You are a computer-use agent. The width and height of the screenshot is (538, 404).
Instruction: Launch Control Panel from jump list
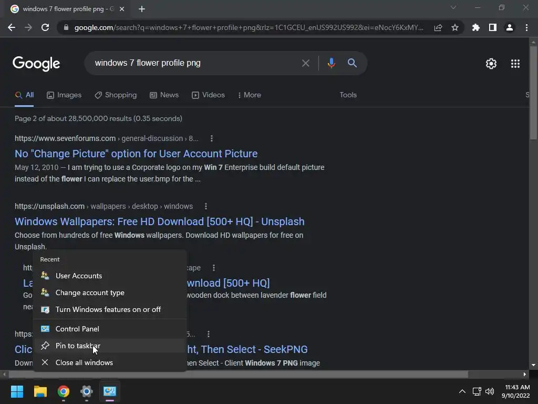[110, 329]
